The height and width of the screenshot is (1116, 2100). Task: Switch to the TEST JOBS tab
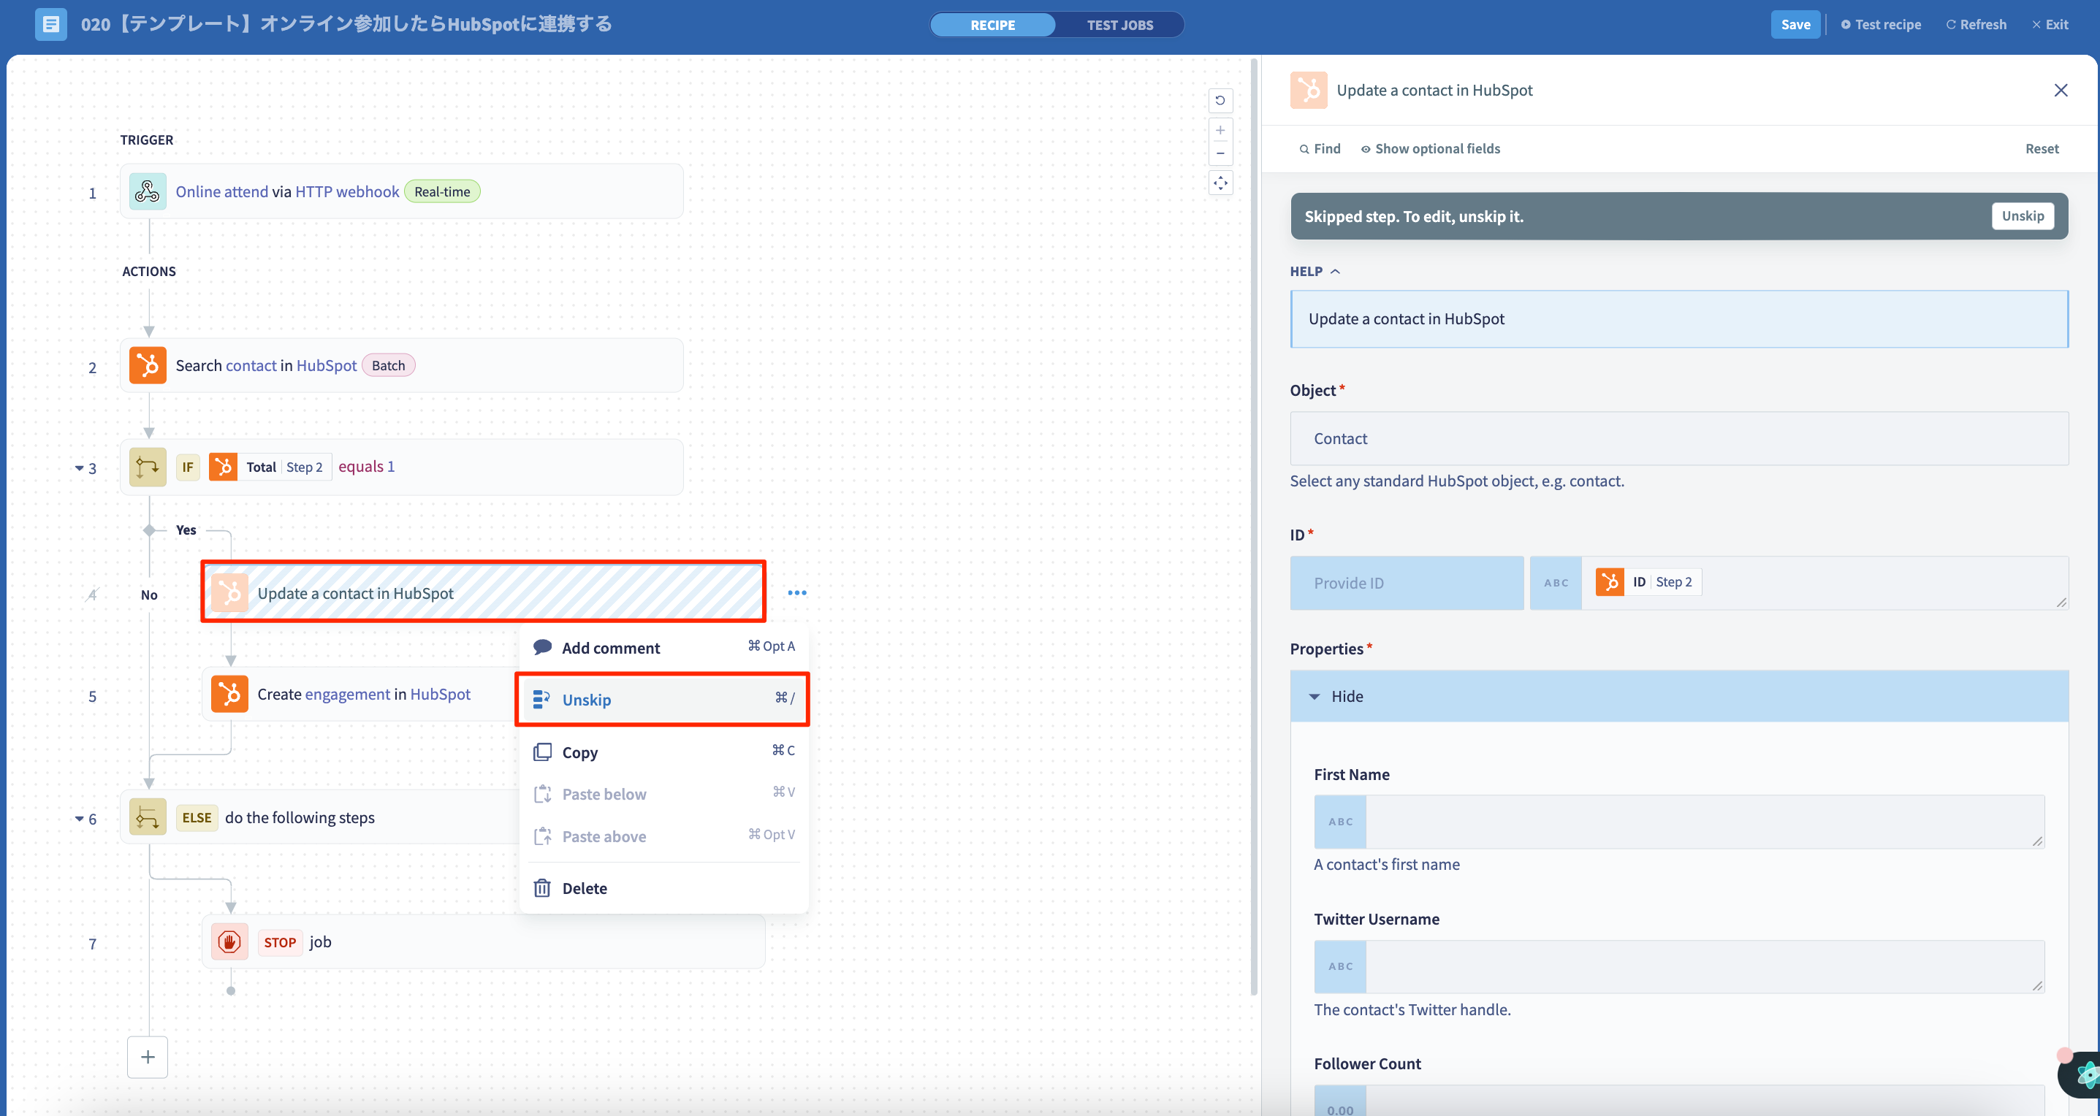pos(1120,24)
